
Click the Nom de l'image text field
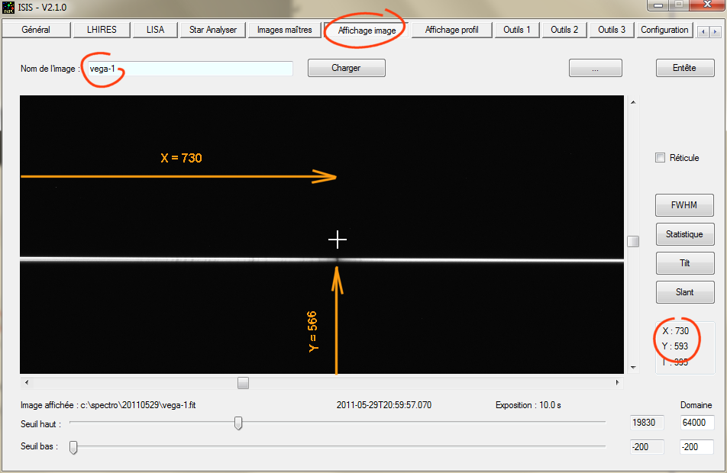pos(188,69)
